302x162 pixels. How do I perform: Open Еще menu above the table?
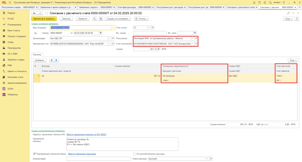(x=293, y=60)
